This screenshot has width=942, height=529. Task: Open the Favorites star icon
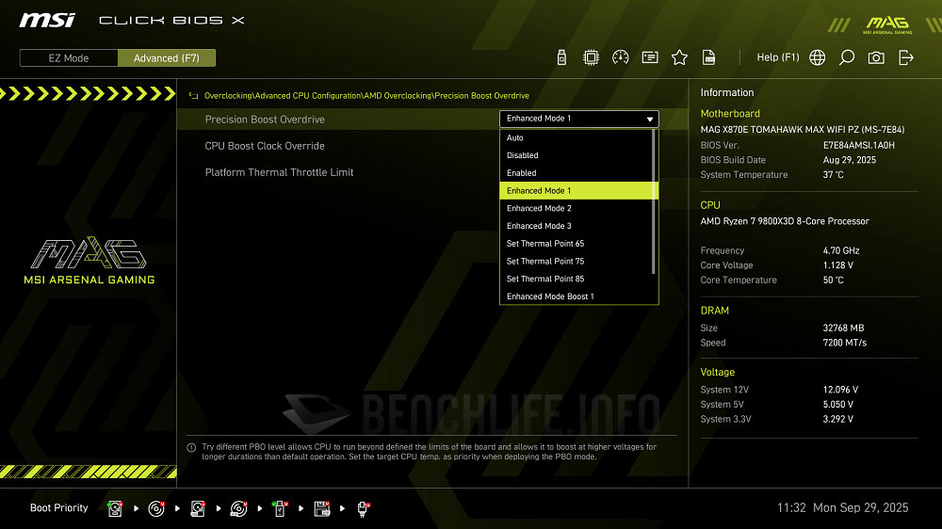679,57
